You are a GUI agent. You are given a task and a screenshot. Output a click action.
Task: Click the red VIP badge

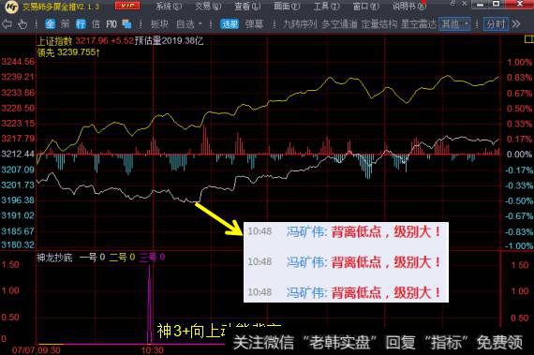click(127, 6)
